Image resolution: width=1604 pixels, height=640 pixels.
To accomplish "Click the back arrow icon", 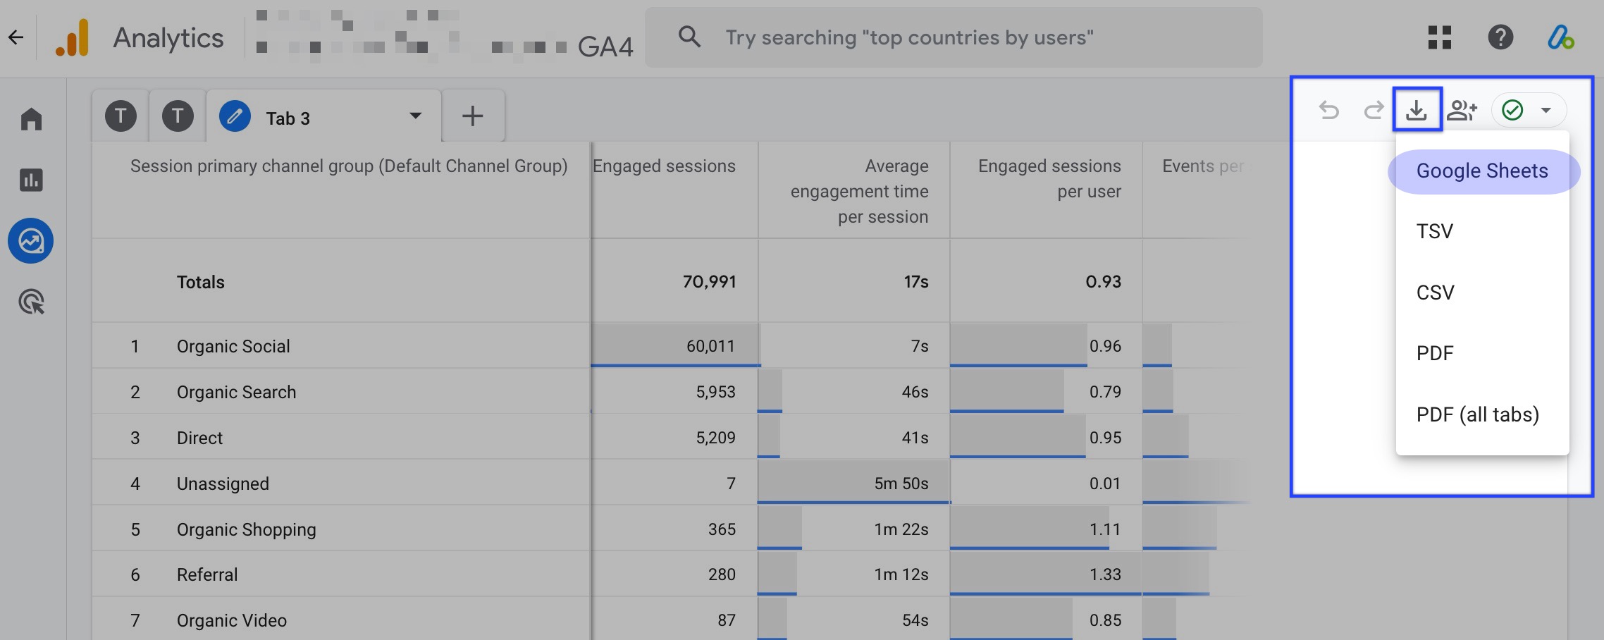I will tap(16, 37).
